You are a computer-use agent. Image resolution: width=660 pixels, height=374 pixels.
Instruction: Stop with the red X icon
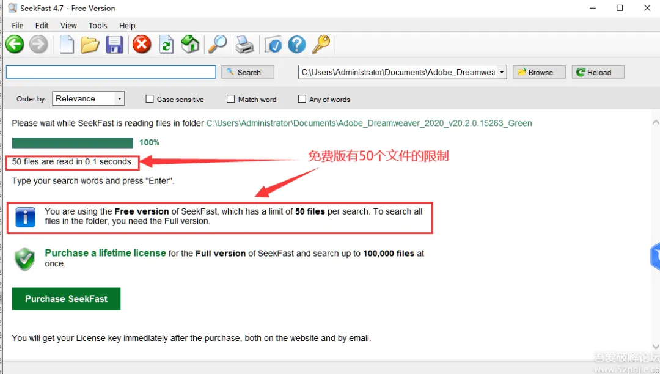(142, 44)
